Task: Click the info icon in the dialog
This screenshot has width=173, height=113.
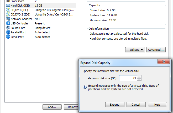Action: (85, 87)
